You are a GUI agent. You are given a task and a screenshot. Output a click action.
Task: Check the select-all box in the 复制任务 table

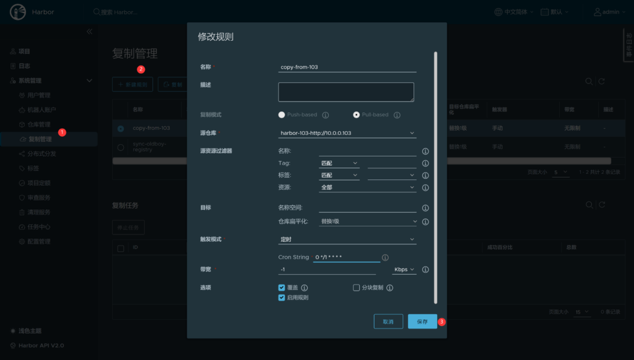(x=121, y=248)
